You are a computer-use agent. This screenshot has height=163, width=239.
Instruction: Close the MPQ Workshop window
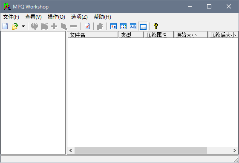tap(229, 6)
